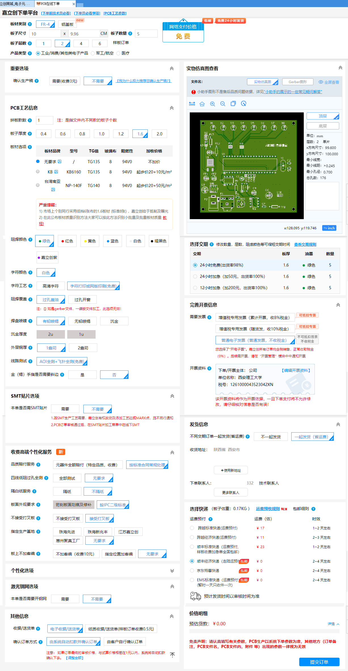Collapse the 发货信息 section
The height and width of the screenshot is (671, 348).
338,424
